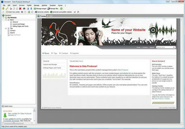Viewport: 185px width, 129px height.
Task: Click the pencil edit icon
Action: point(7,9)
